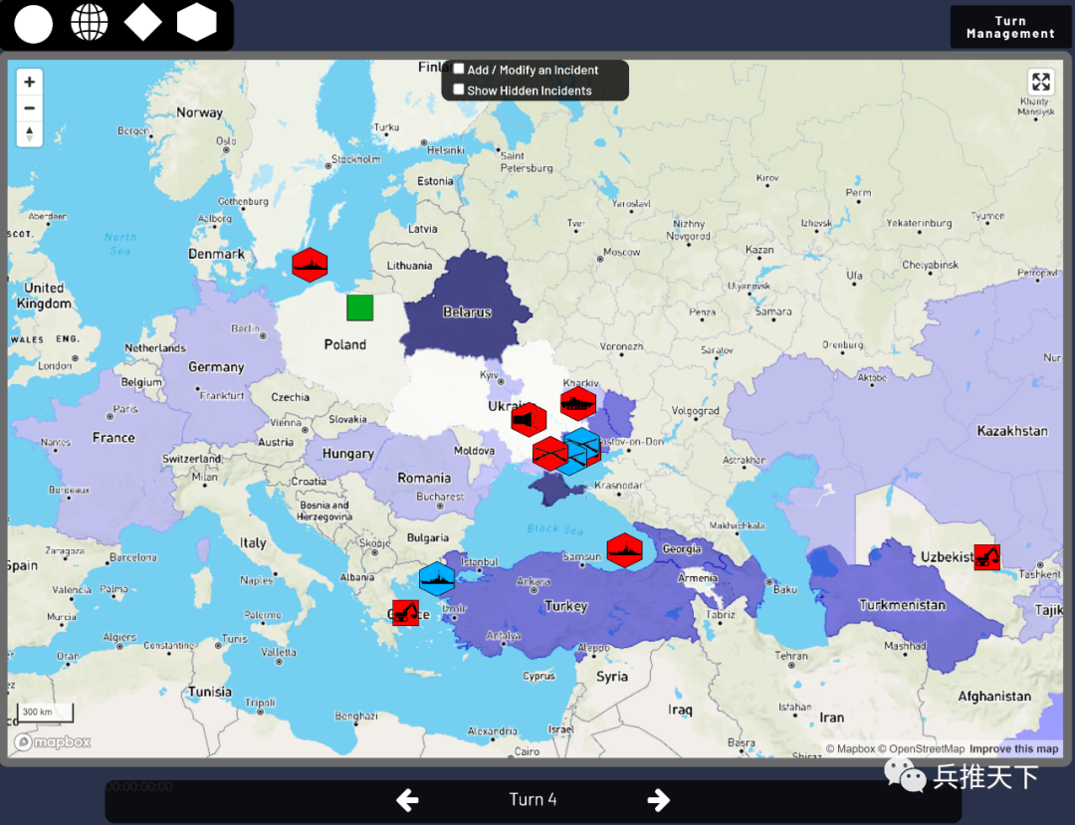Open Turn Management panel

[x=1010, y=28]
